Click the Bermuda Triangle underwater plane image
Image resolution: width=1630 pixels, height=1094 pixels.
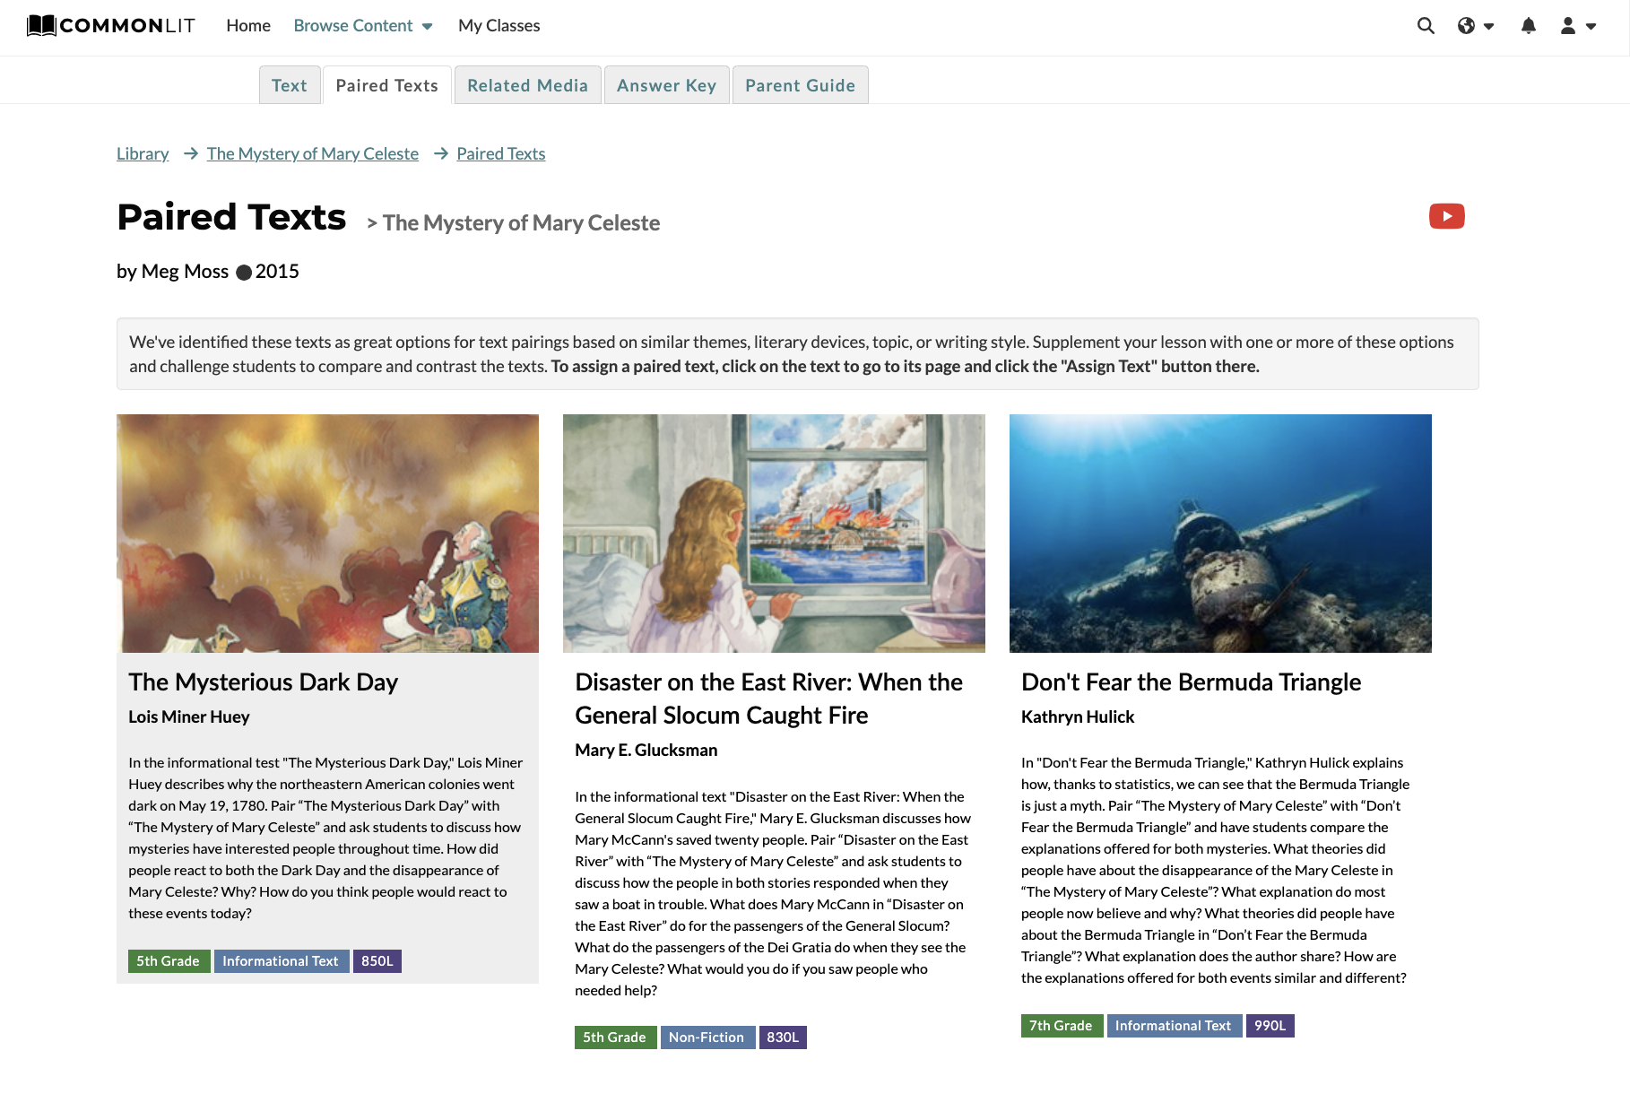[1220, 534]
